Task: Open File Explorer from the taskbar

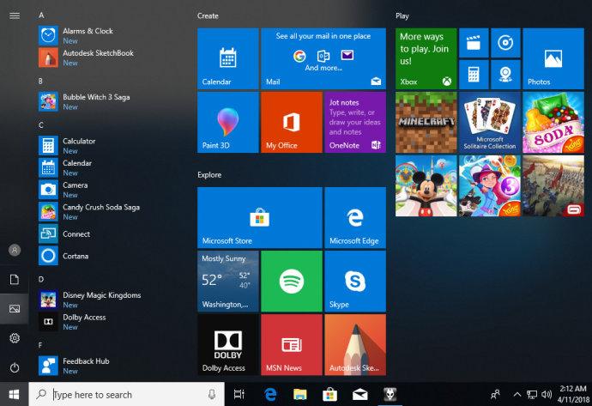Action: point(300,394)
